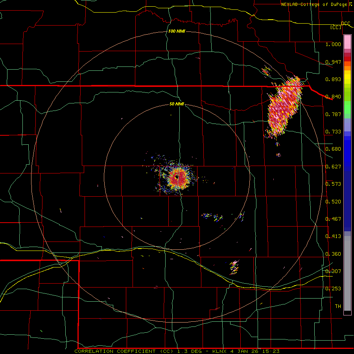Click the '50 NMI' range ring label

coord(177,104)
